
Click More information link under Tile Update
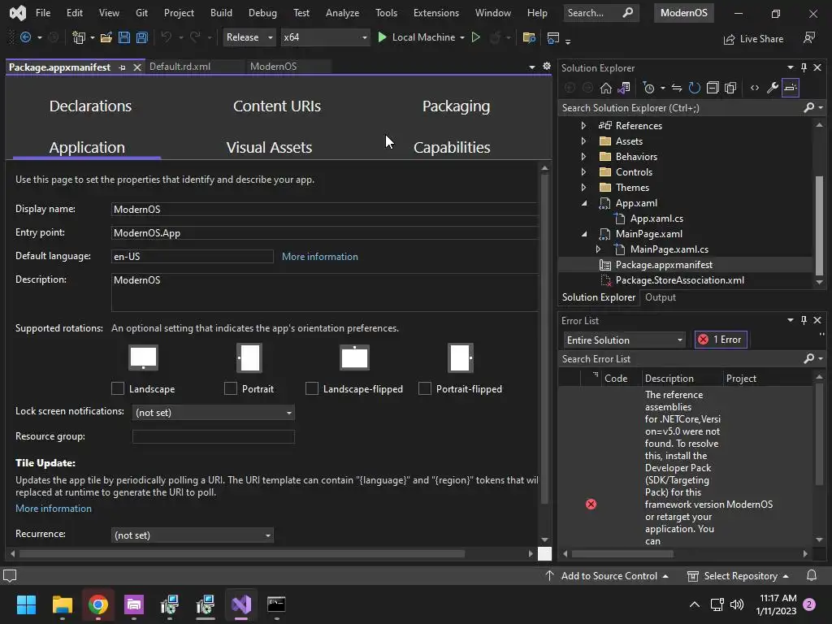[x=54, y=509]
